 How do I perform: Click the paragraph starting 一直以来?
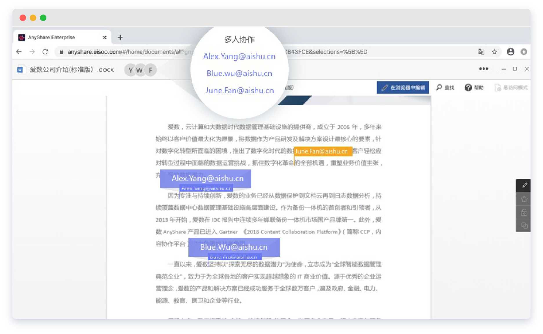pyautogui.click(x=268, y=282)
